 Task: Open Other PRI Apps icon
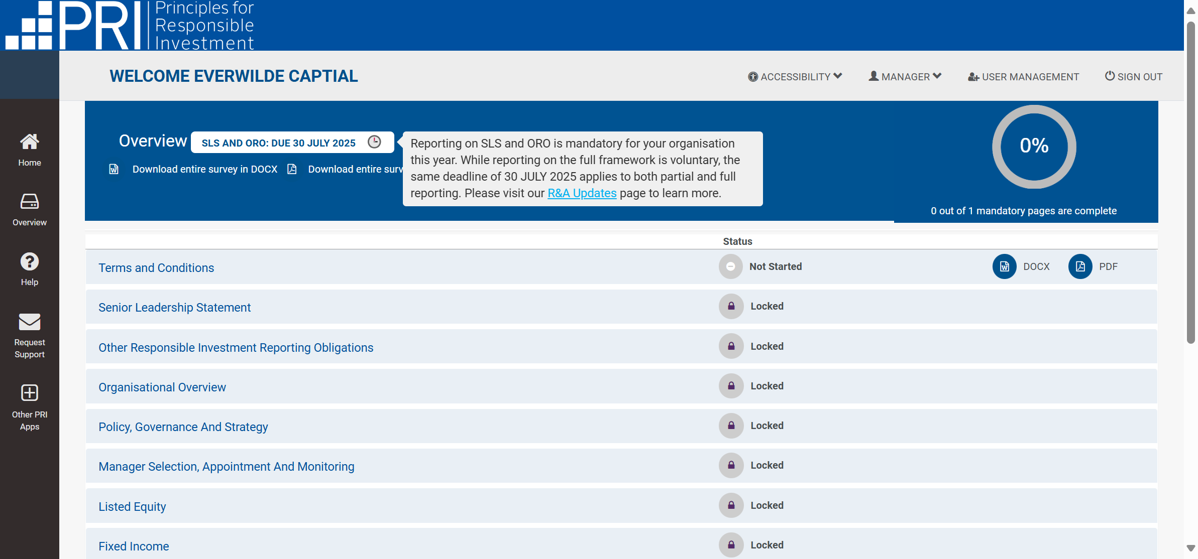click(x=29, y=393)
